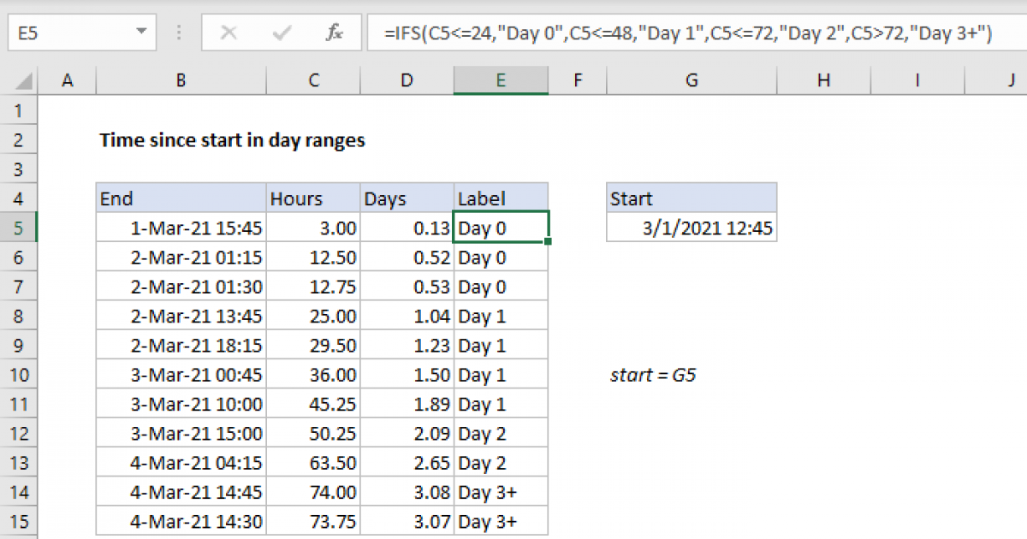Click the row 5 header

pyautogui.click(x=19, y=228)
